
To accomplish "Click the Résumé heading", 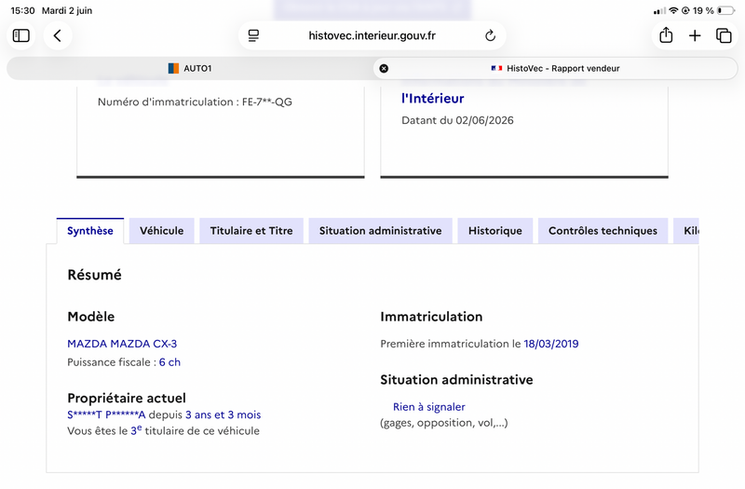I will pyautogui.click(x=95, y=275).
